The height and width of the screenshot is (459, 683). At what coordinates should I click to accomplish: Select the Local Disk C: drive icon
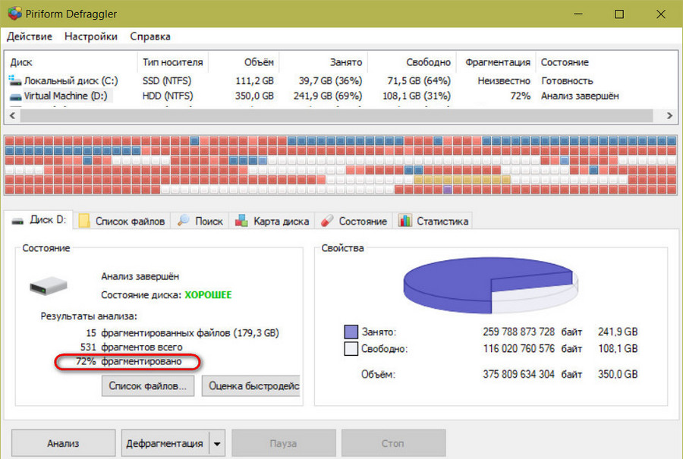tap(15, 80)
